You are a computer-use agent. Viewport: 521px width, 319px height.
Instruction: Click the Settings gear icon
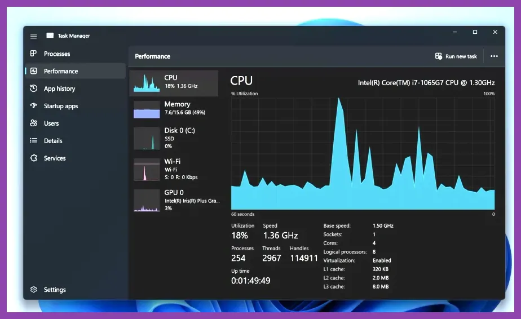(34, 290)
